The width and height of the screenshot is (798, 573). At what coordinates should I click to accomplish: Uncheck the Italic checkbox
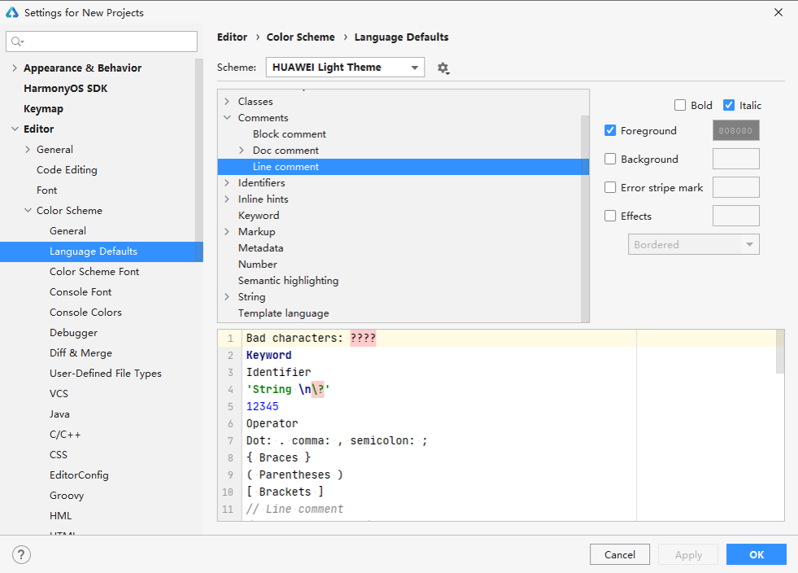(729, 105)
